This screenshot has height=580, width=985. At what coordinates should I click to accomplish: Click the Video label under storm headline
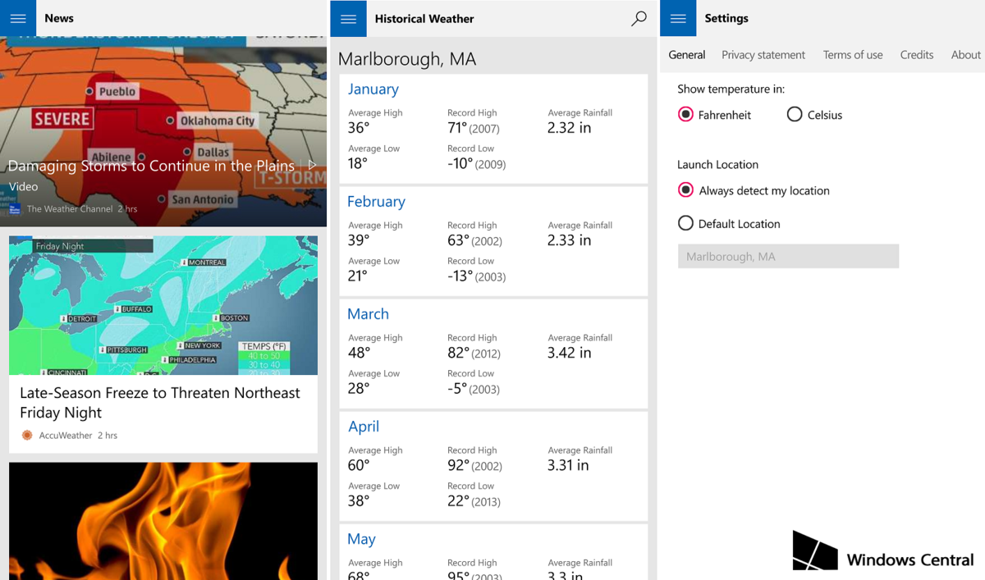coord(24,187)
